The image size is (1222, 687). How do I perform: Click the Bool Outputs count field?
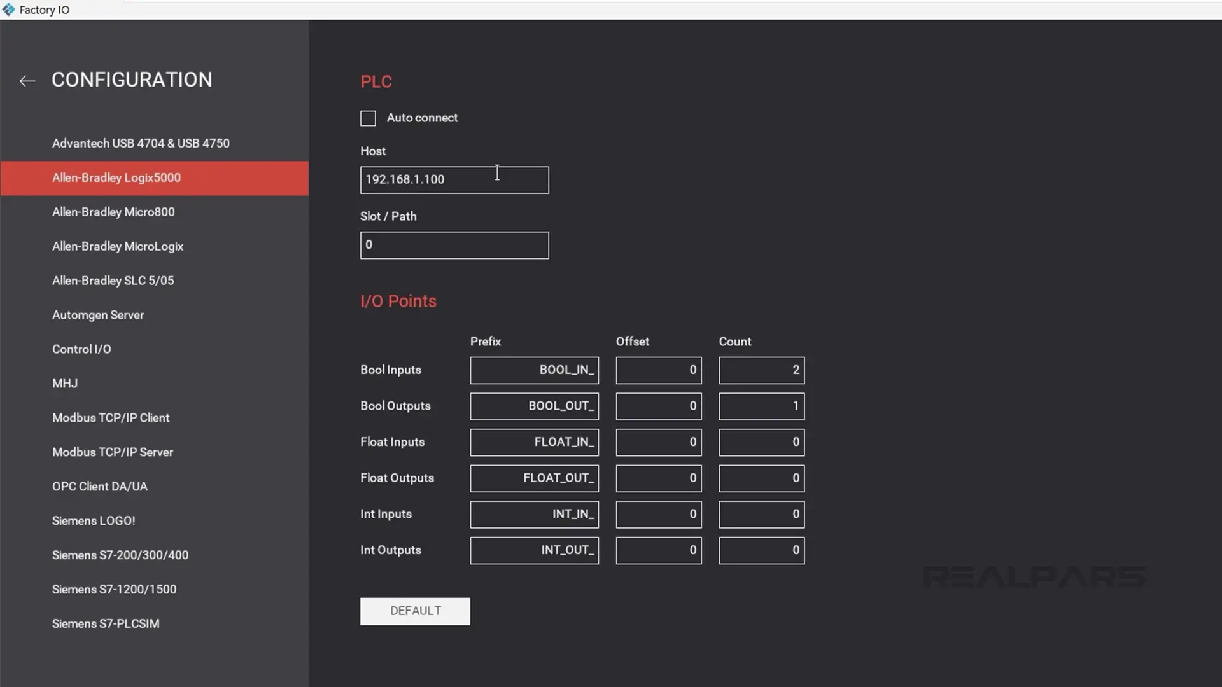762,406
